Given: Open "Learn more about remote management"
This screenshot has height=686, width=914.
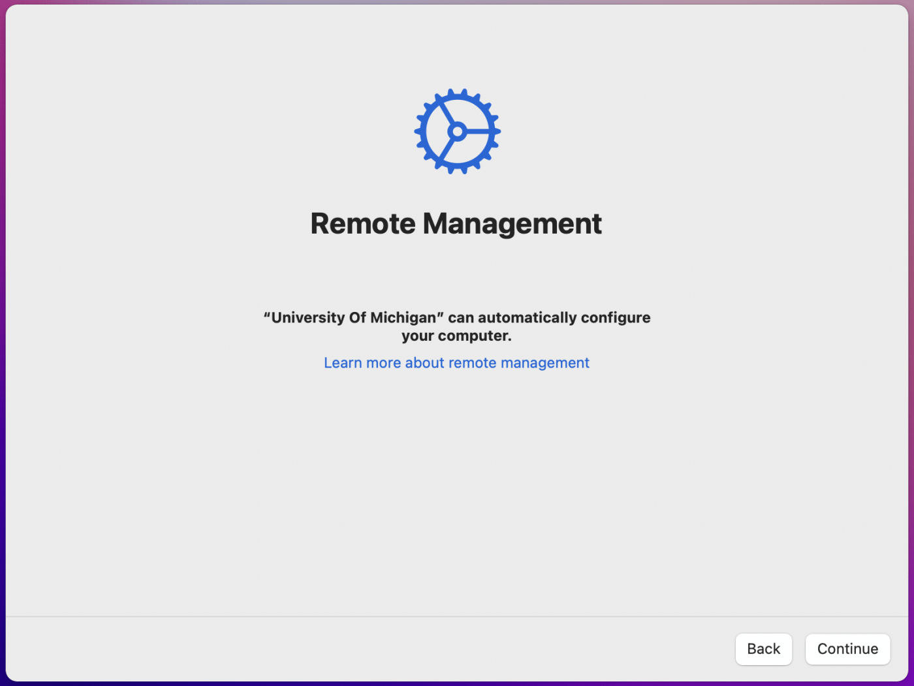Looking at the screenshot, I should pos(456,362).
